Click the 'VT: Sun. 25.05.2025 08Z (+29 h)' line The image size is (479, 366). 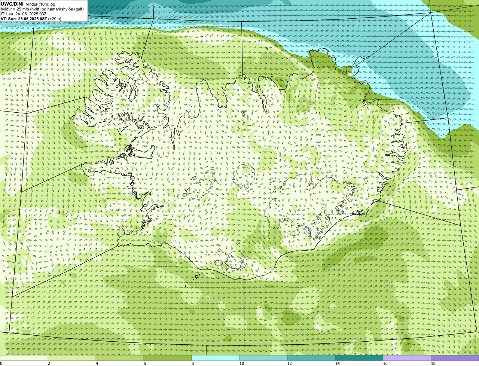31,18
